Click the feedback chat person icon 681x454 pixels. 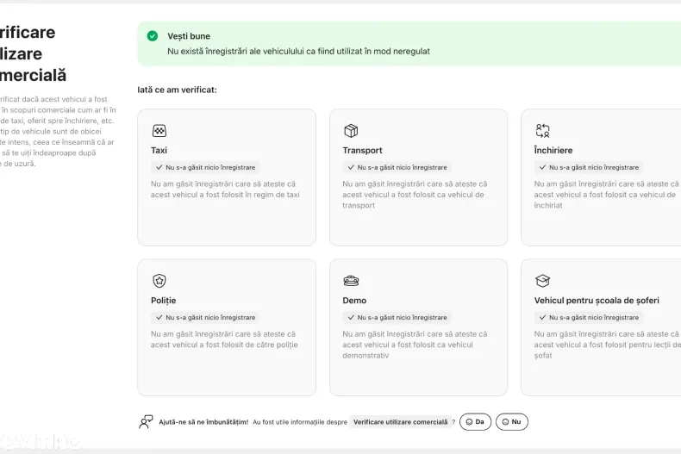[146, 422]
